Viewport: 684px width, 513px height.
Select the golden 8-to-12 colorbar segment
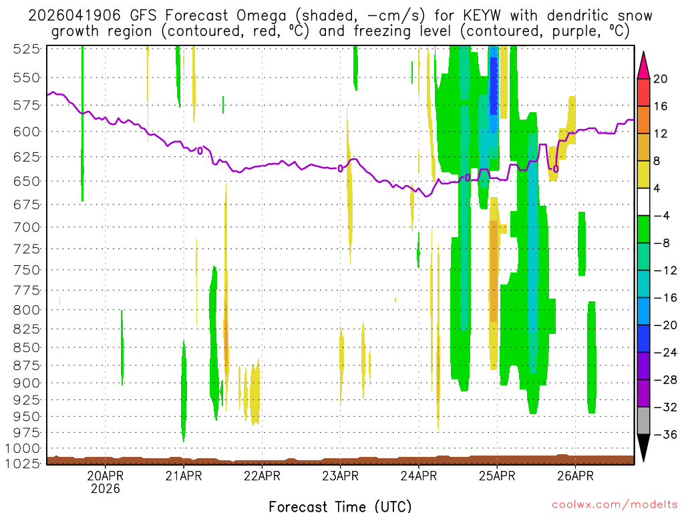[643, 147]
